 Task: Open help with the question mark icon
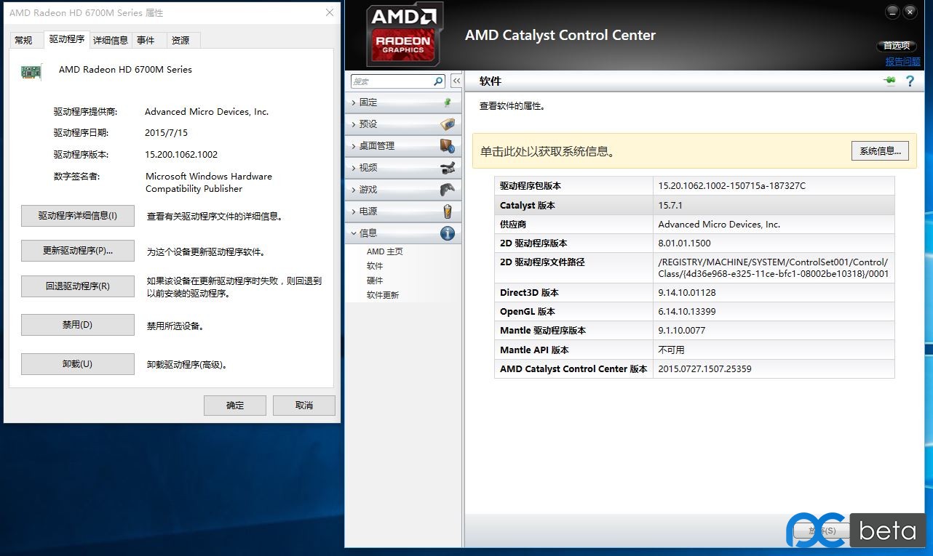coord(910,81)
